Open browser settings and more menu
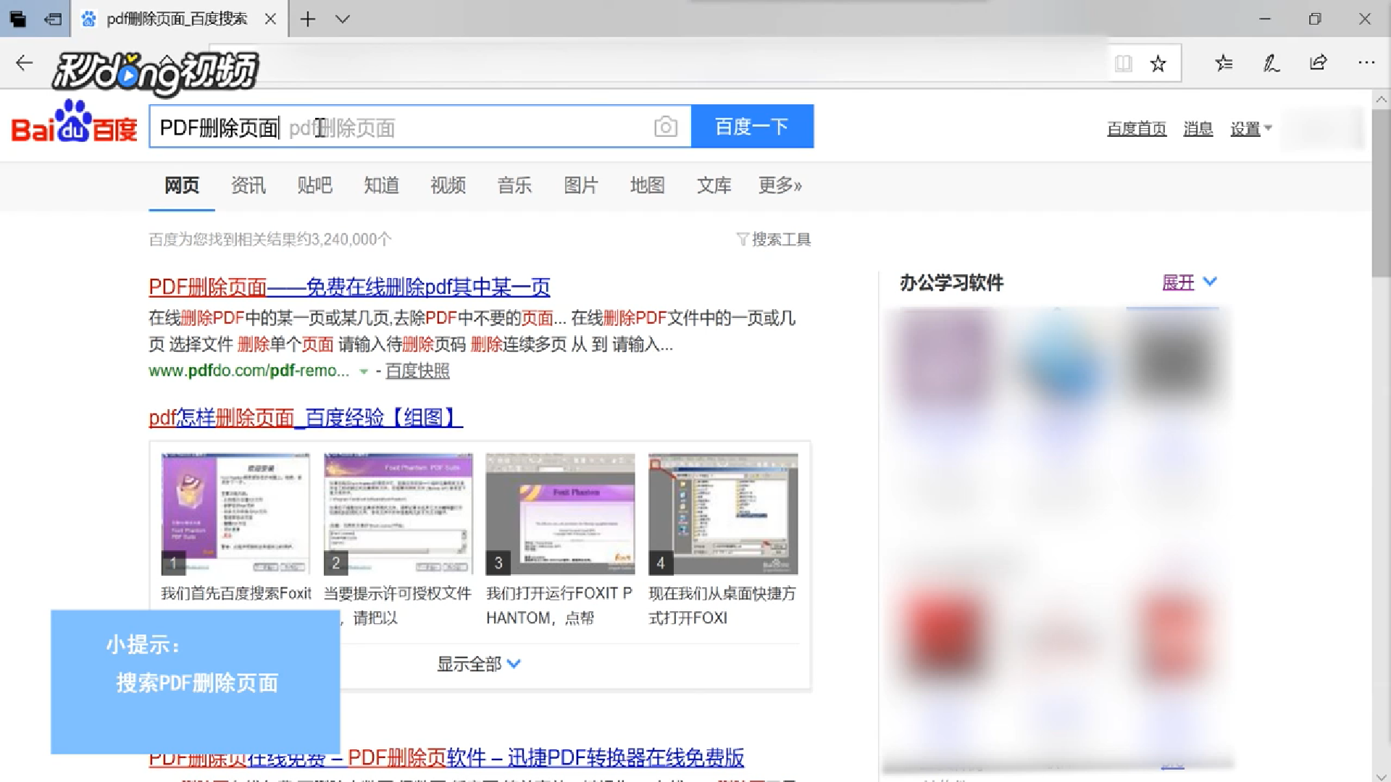 click(1366, 63)
